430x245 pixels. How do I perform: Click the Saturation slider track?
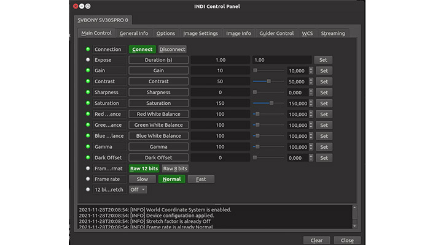point(268,104)
